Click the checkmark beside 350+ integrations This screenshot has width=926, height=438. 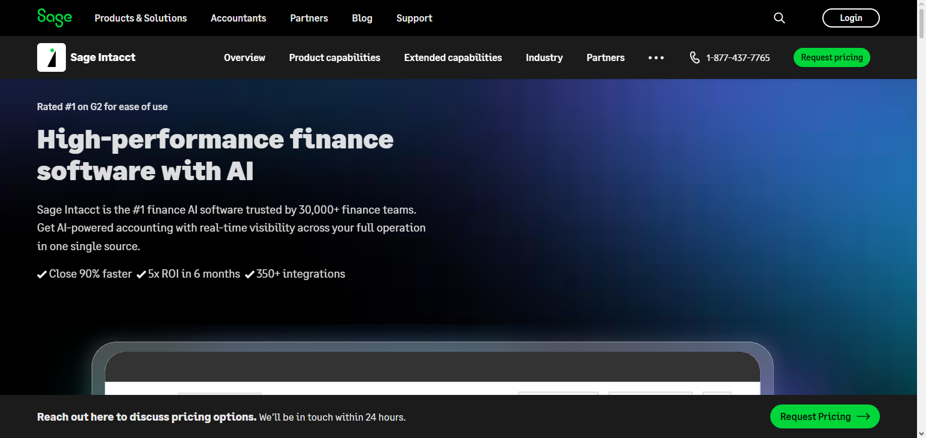pos(249,273)
